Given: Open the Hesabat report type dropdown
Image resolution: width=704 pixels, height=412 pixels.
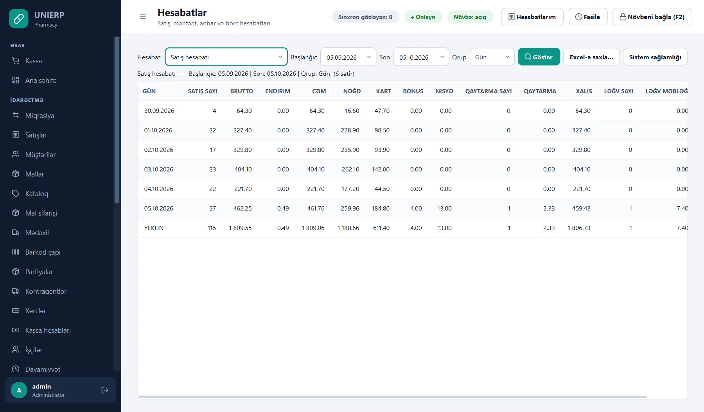Looking at the screenshot, I should point(226,57).
